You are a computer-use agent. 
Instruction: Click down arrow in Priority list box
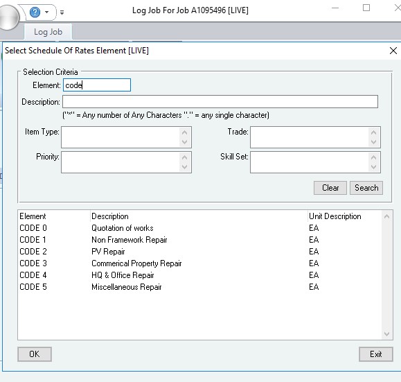(185, 167)
